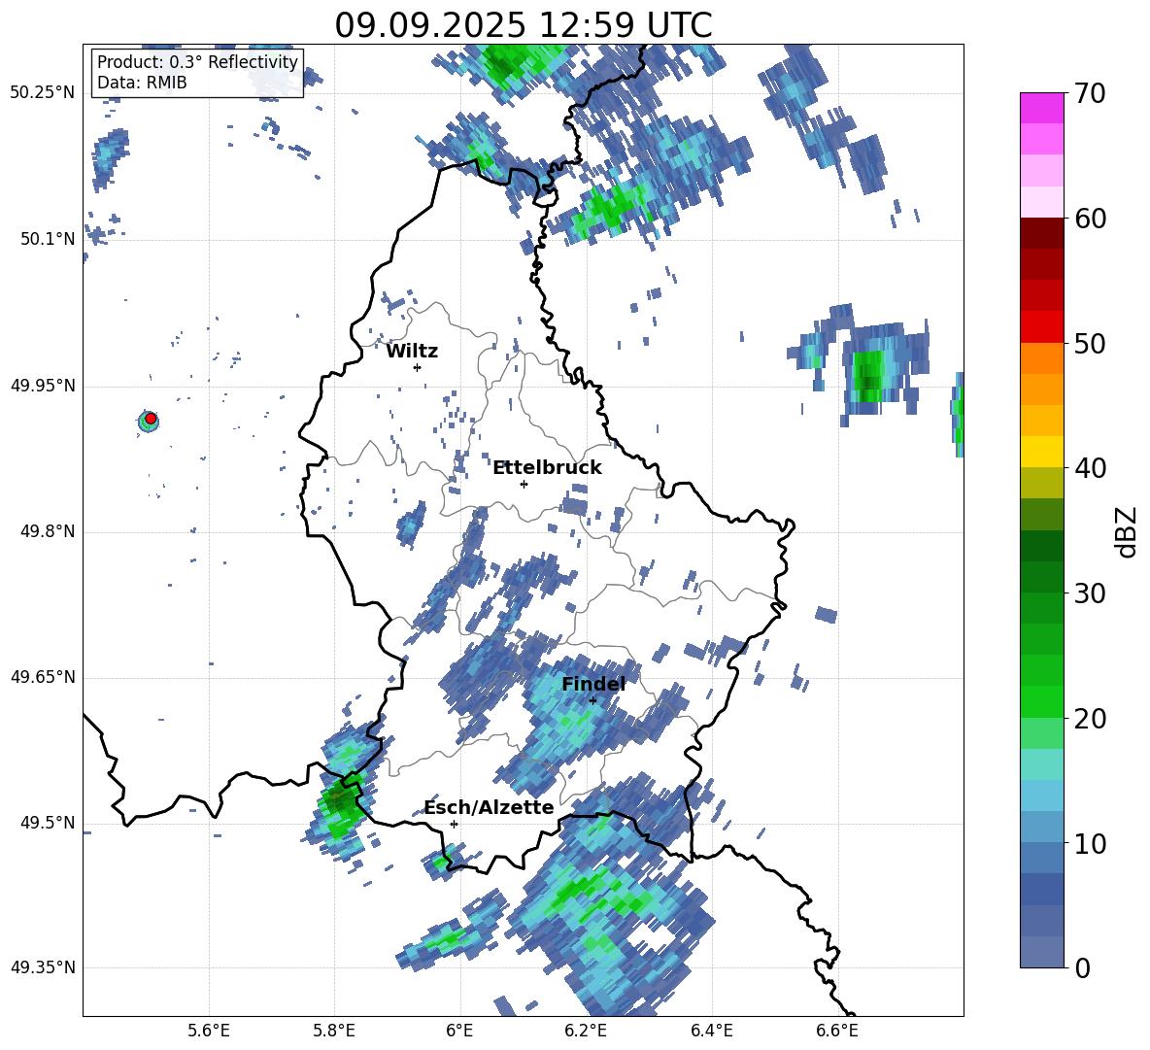Click the 50.1°N latitude label
This screenshot has height=1050, width=1150.
tap(48, 239)
